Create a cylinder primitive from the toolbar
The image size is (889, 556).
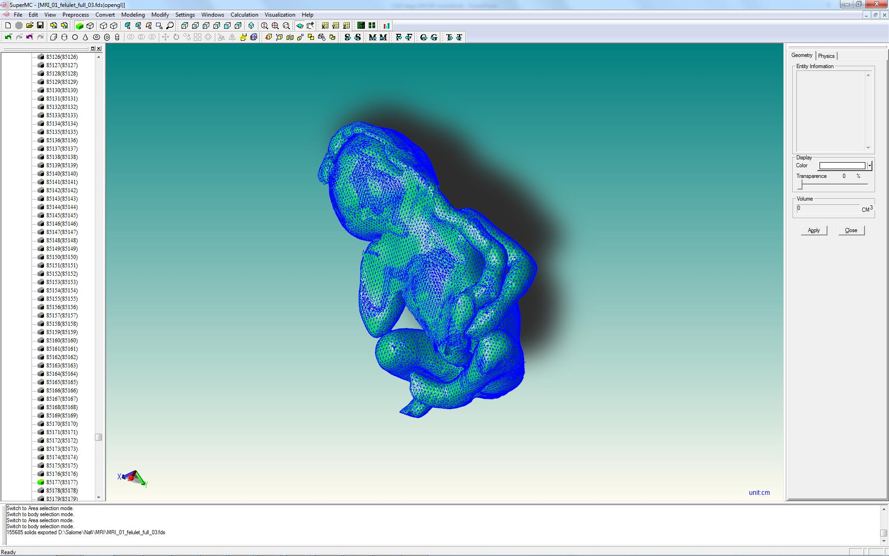coord(64,37)
